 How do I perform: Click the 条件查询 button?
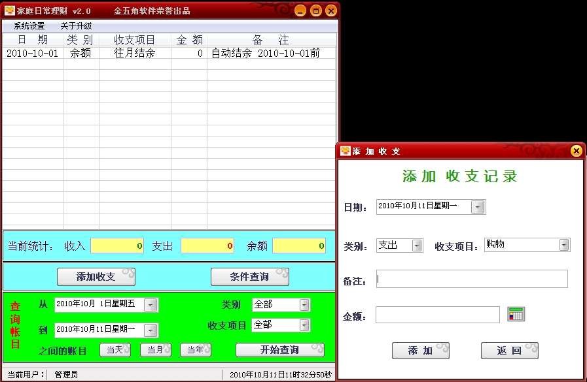click(x=250, y=277)
